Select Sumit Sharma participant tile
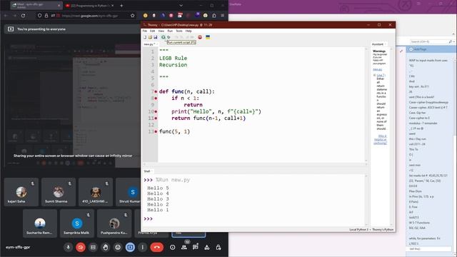 tap(59, 192)
